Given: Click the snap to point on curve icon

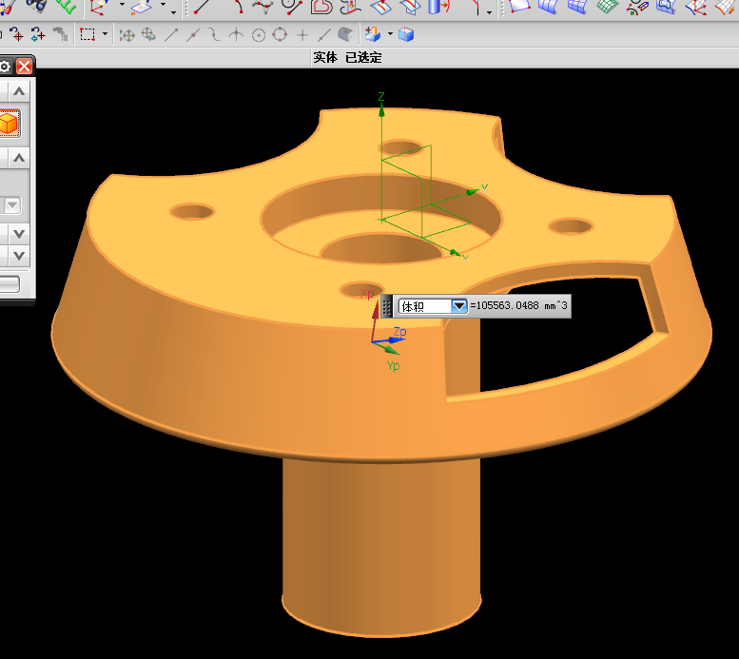Looking at the screenshot, I should tap(324, 35).
